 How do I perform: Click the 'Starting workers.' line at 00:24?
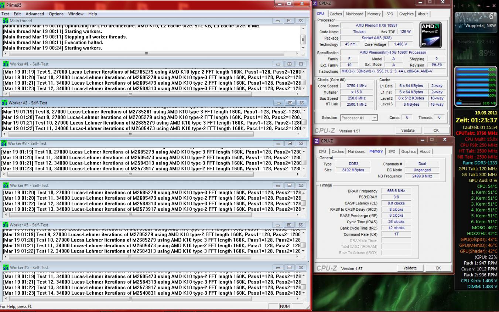(52, 48)
